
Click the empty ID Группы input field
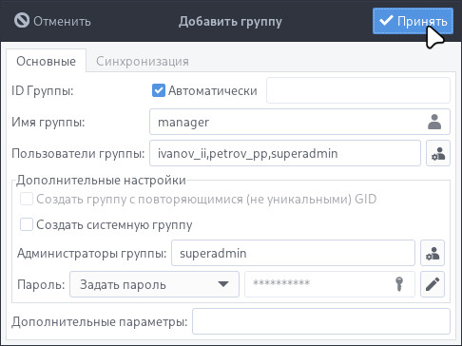point(358,90)
